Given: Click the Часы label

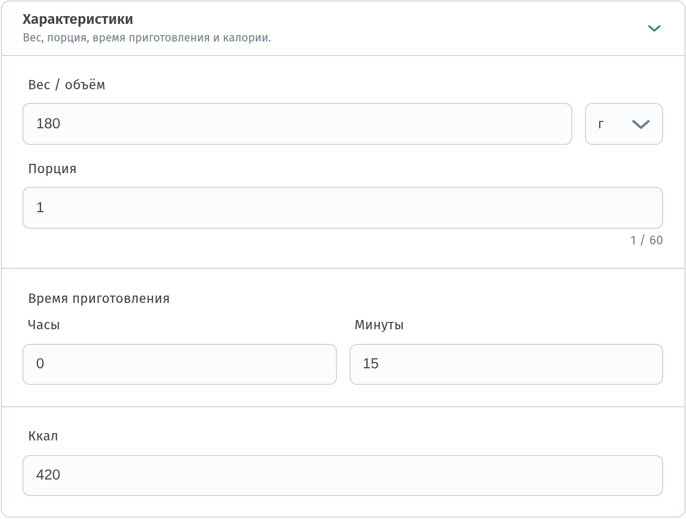Looking at the screenshot, I should pos(44,325).
